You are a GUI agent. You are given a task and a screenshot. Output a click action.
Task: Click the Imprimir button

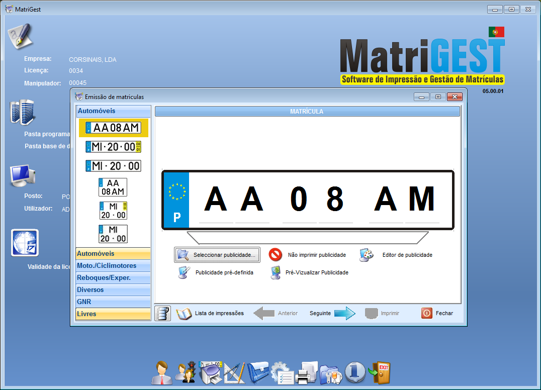382,313
